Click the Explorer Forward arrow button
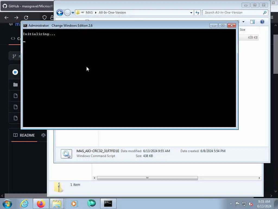The image size is (278, 209). (67, 13)
